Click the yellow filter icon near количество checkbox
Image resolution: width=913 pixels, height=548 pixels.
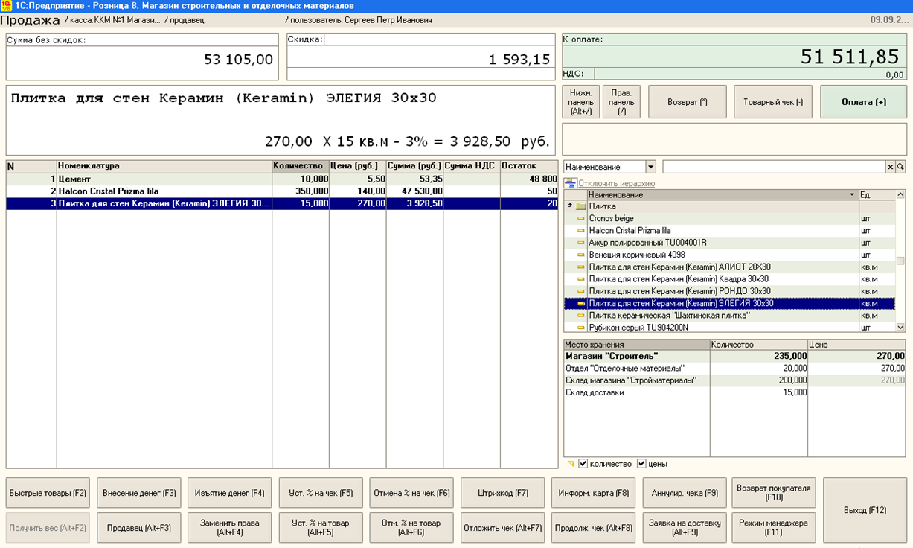point(571,464)
